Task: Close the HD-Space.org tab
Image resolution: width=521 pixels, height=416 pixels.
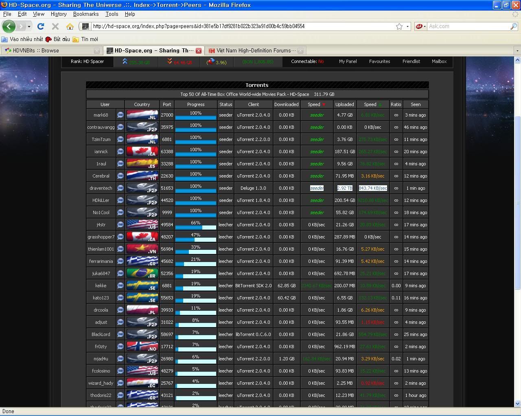Action: click(199, 51)
